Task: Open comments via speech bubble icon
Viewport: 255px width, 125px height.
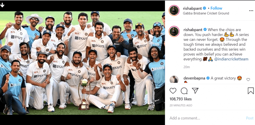Action: [x=184, y=91]
